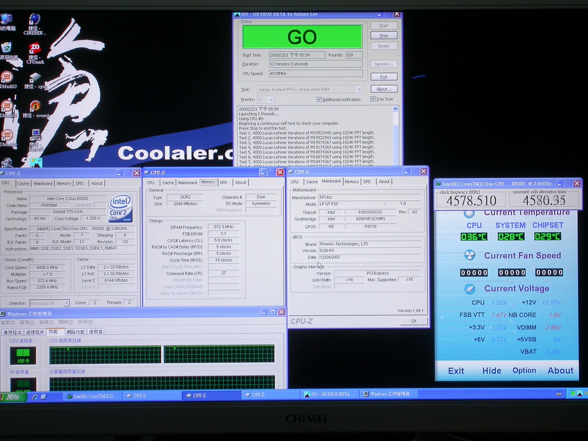The height and width of the screenshot is (441, 588).
Task: Click the Current Voltage icon
Action: tap(470, 289)
